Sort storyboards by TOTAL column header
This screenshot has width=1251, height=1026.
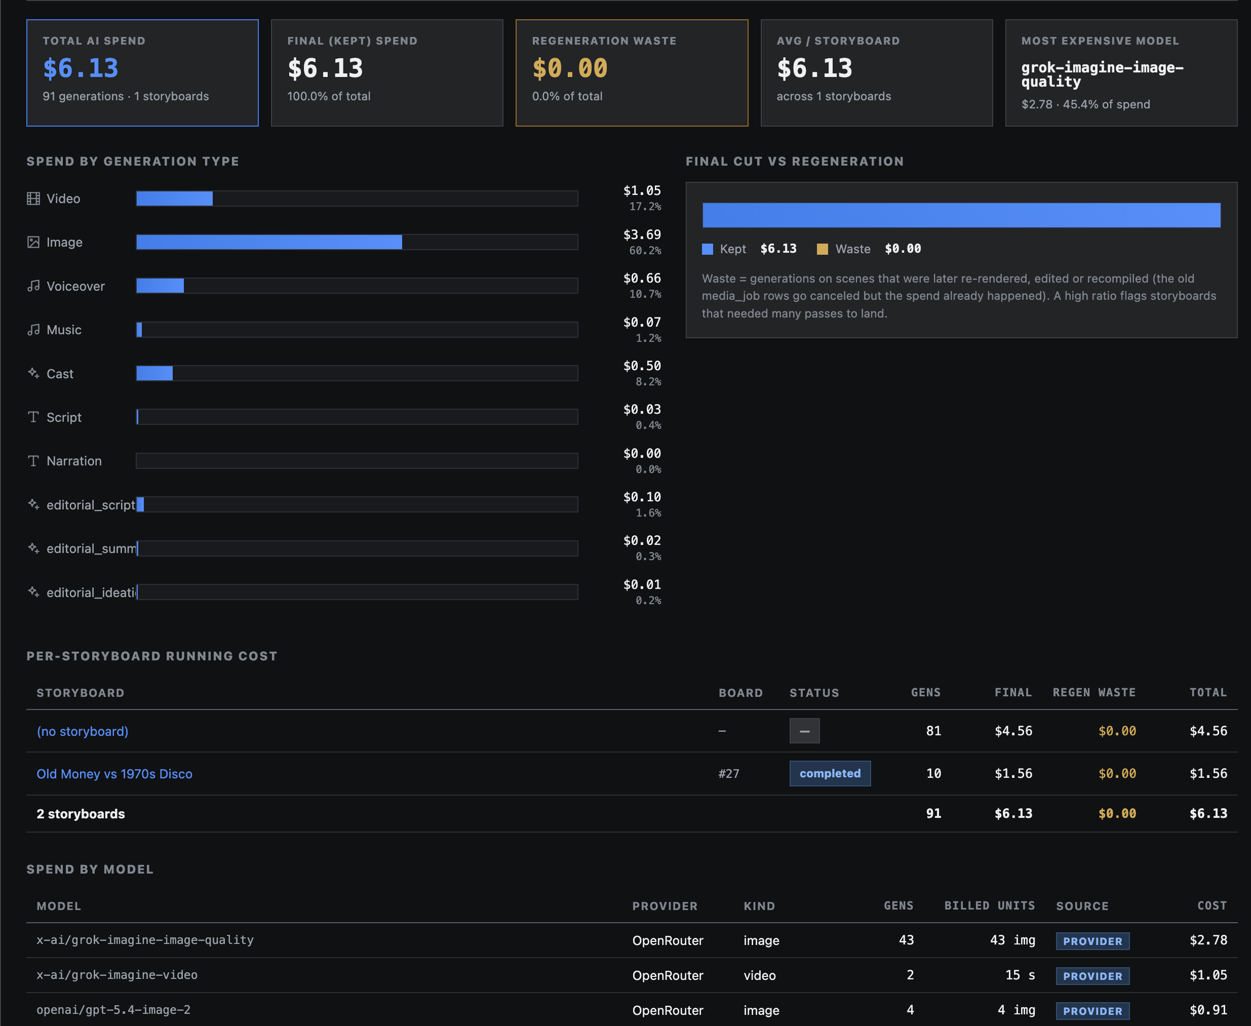(x=1208, y=693)
